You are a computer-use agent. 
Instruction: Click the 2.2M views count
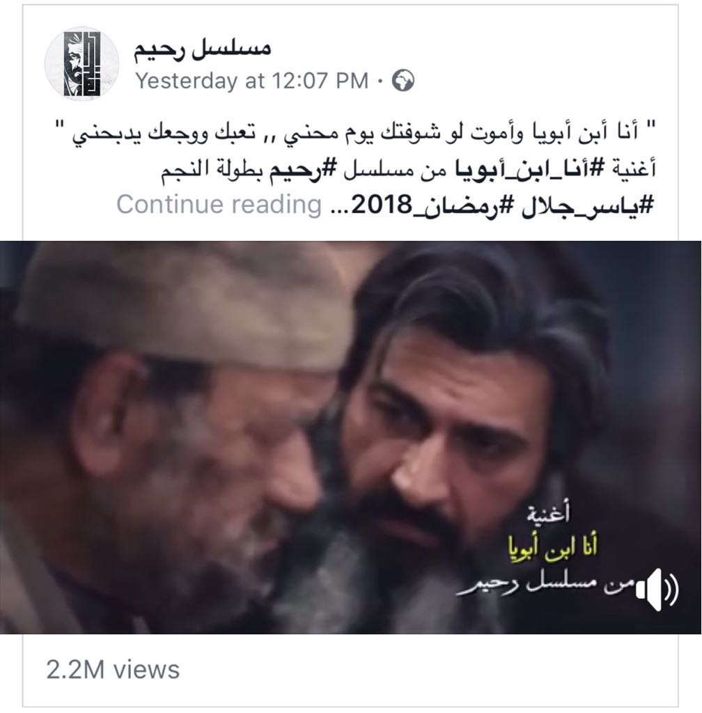point(113,670)
